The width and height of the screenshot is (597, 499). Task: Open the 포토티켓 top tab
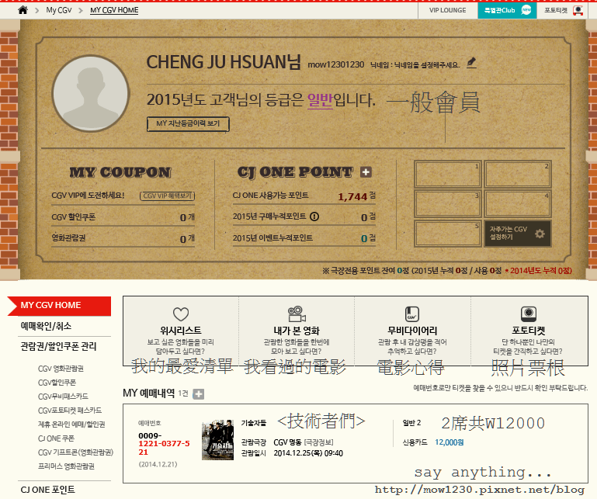click(563, 10)
